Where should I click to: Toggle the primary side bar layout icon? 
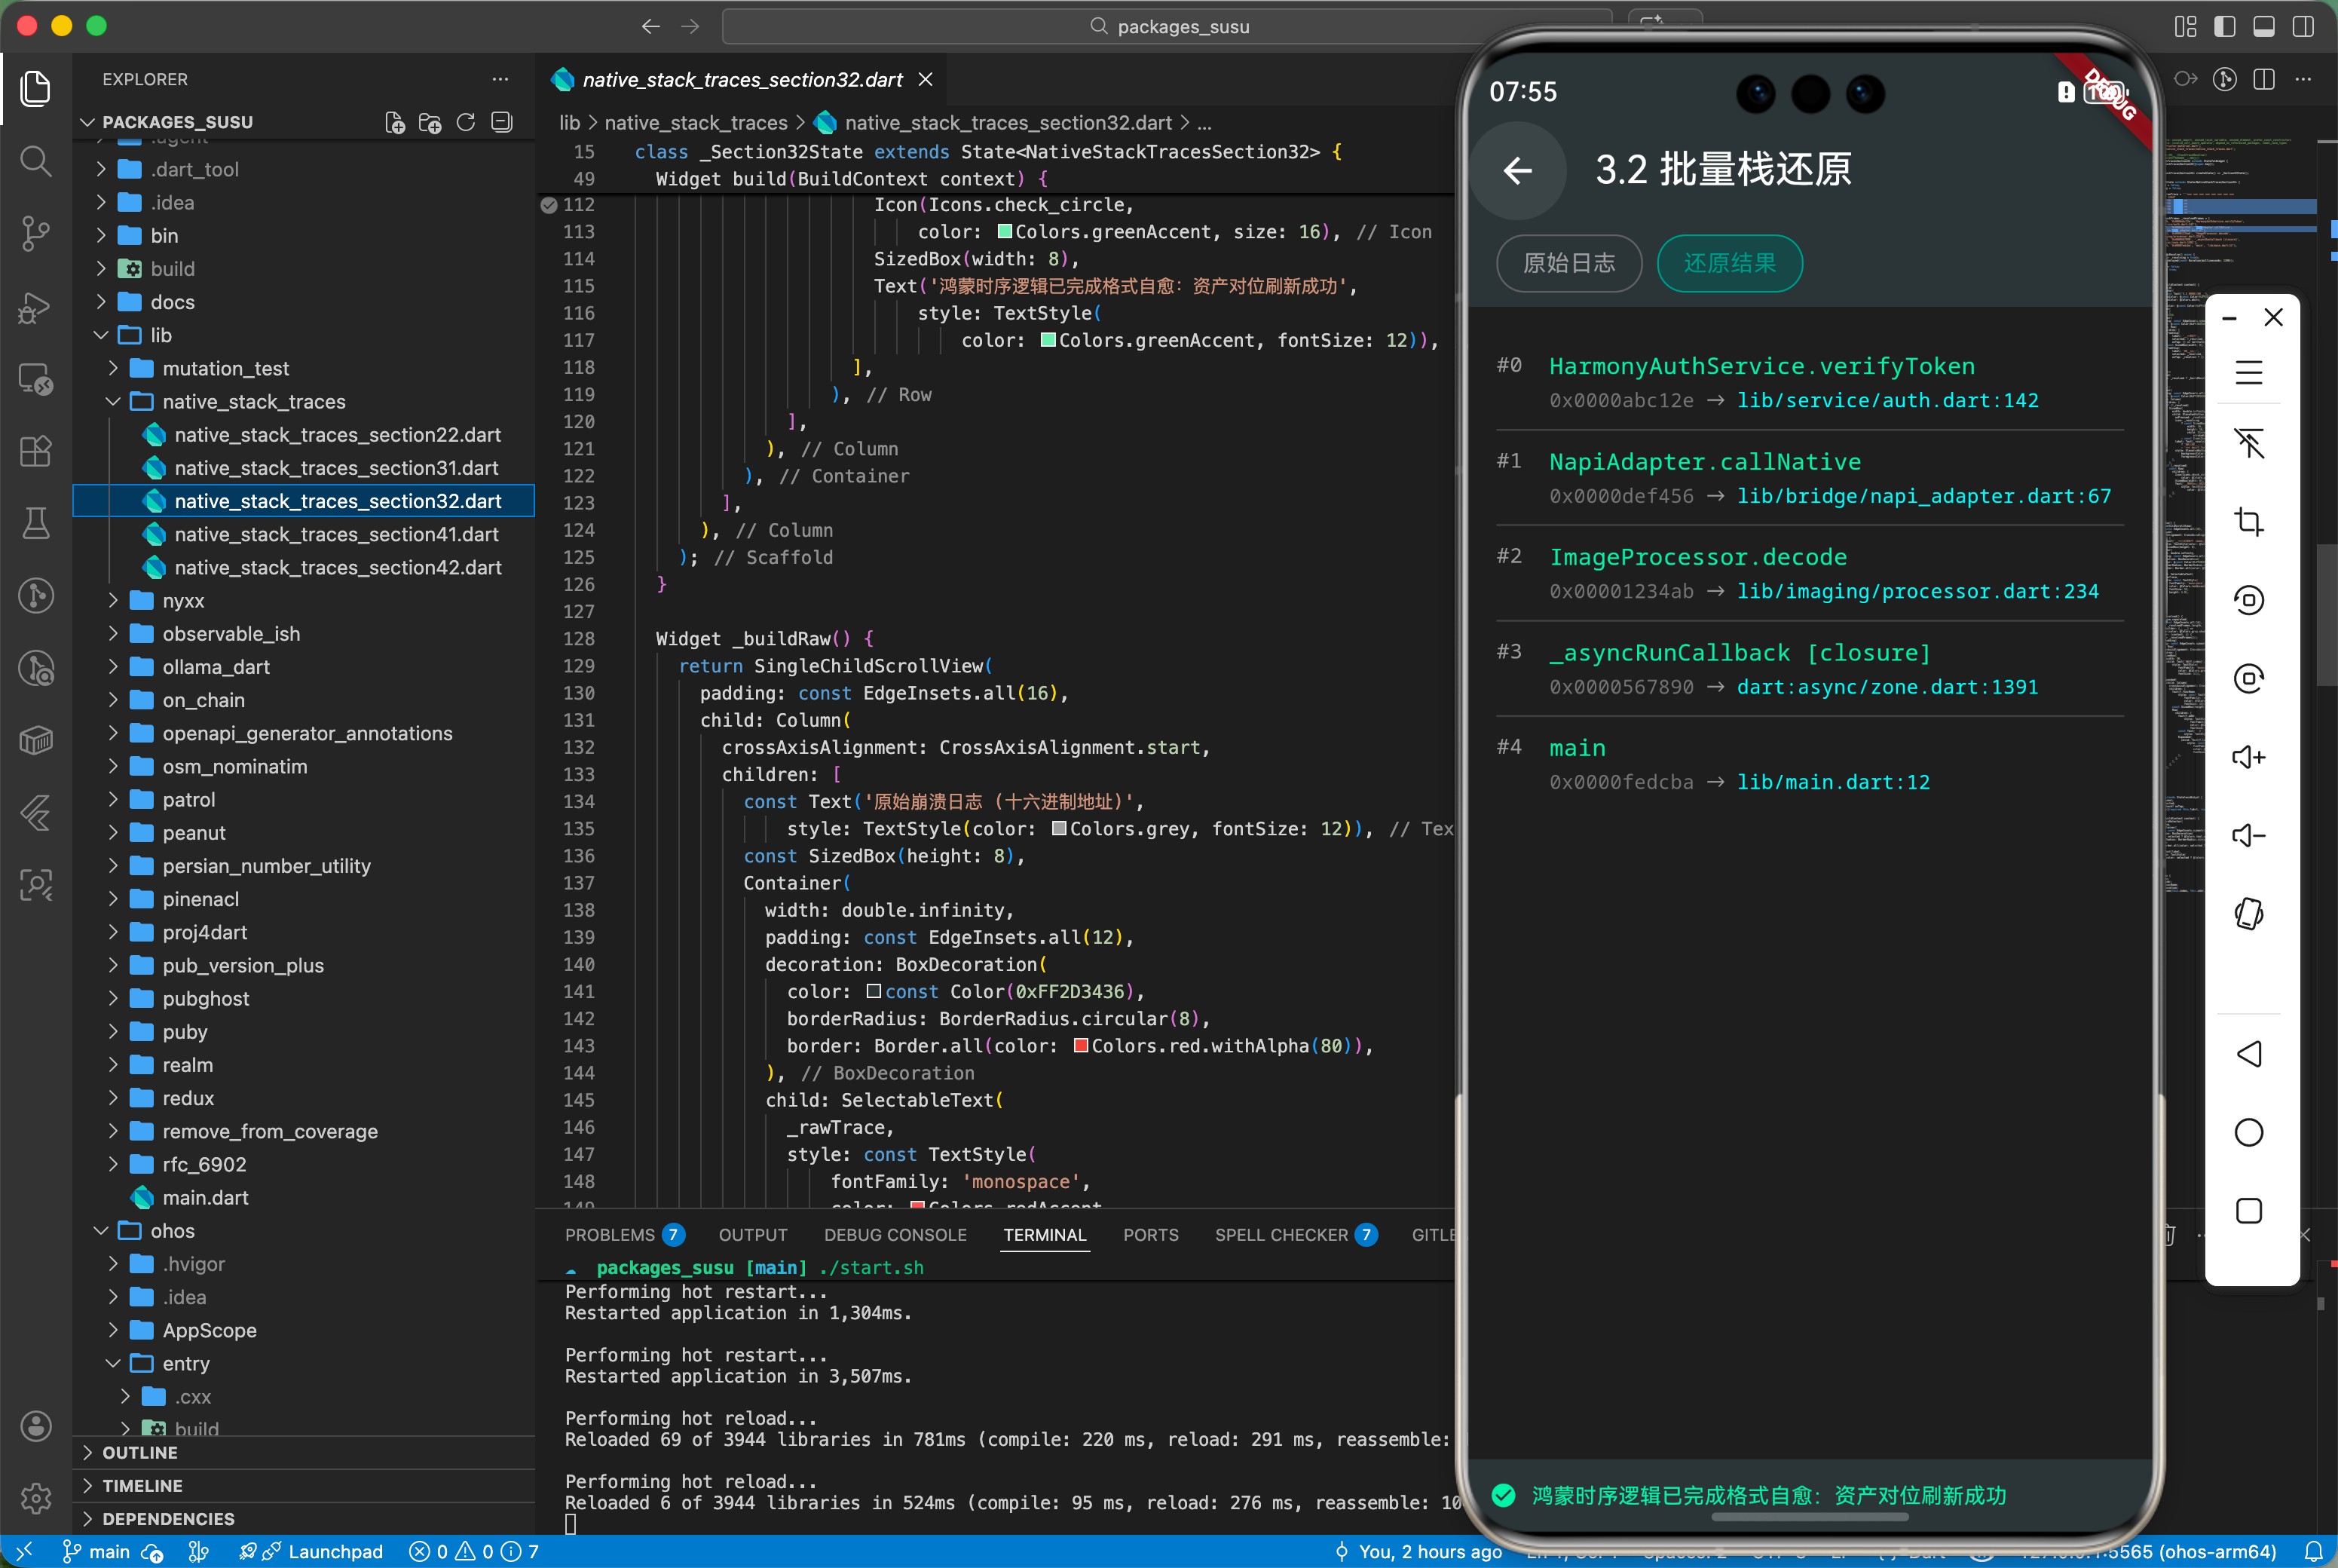point(2224,26)
